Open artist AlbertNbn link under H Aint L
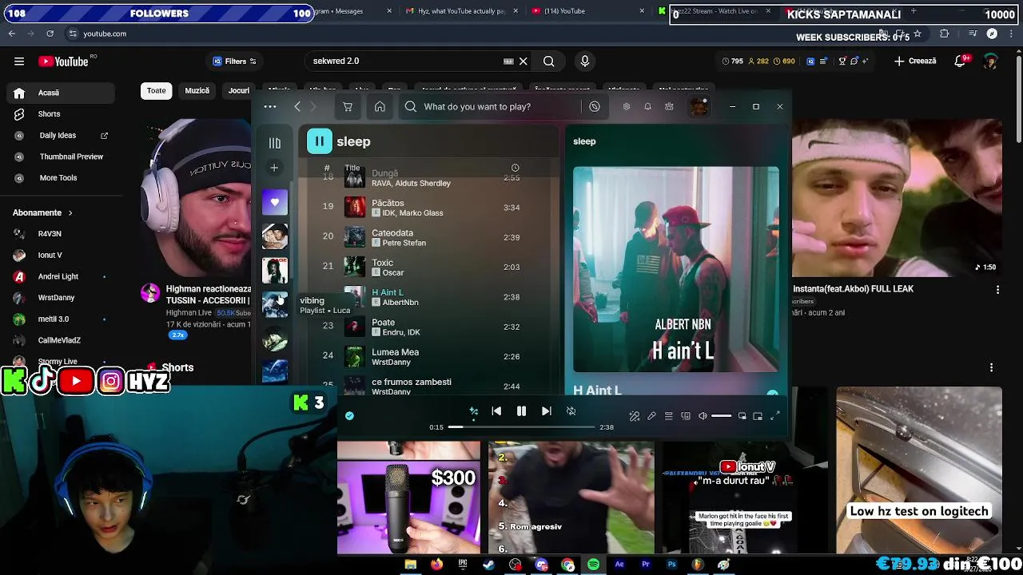Viewport: 1023px width, 575px height. [x=400, y=303]
